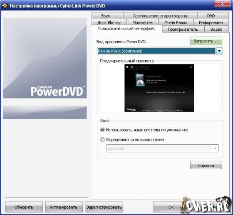This screenshot has height=215, width=233.
Task: Open the Соотношение сторон экрана tab
Action: coord(160,16)
